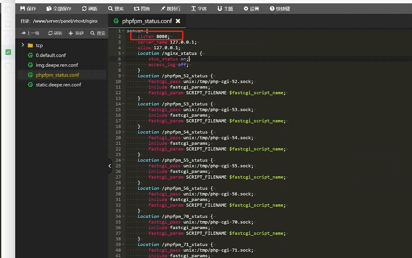Click the directory path /www/server/panel/vhost/nginx
Image resolution: width=412 pixels, height=258 pixels.
click(x=65, y=21)
